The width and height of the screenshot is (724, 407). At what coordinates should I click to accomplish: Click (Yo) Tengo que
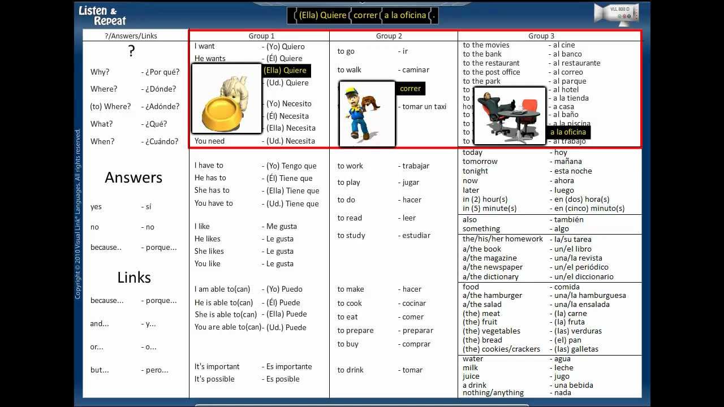pos(291,166)
